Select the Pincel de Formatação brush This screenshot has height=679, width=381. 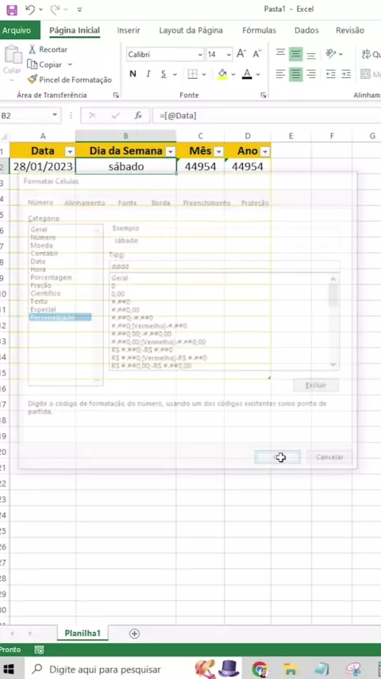click(32, 80)
